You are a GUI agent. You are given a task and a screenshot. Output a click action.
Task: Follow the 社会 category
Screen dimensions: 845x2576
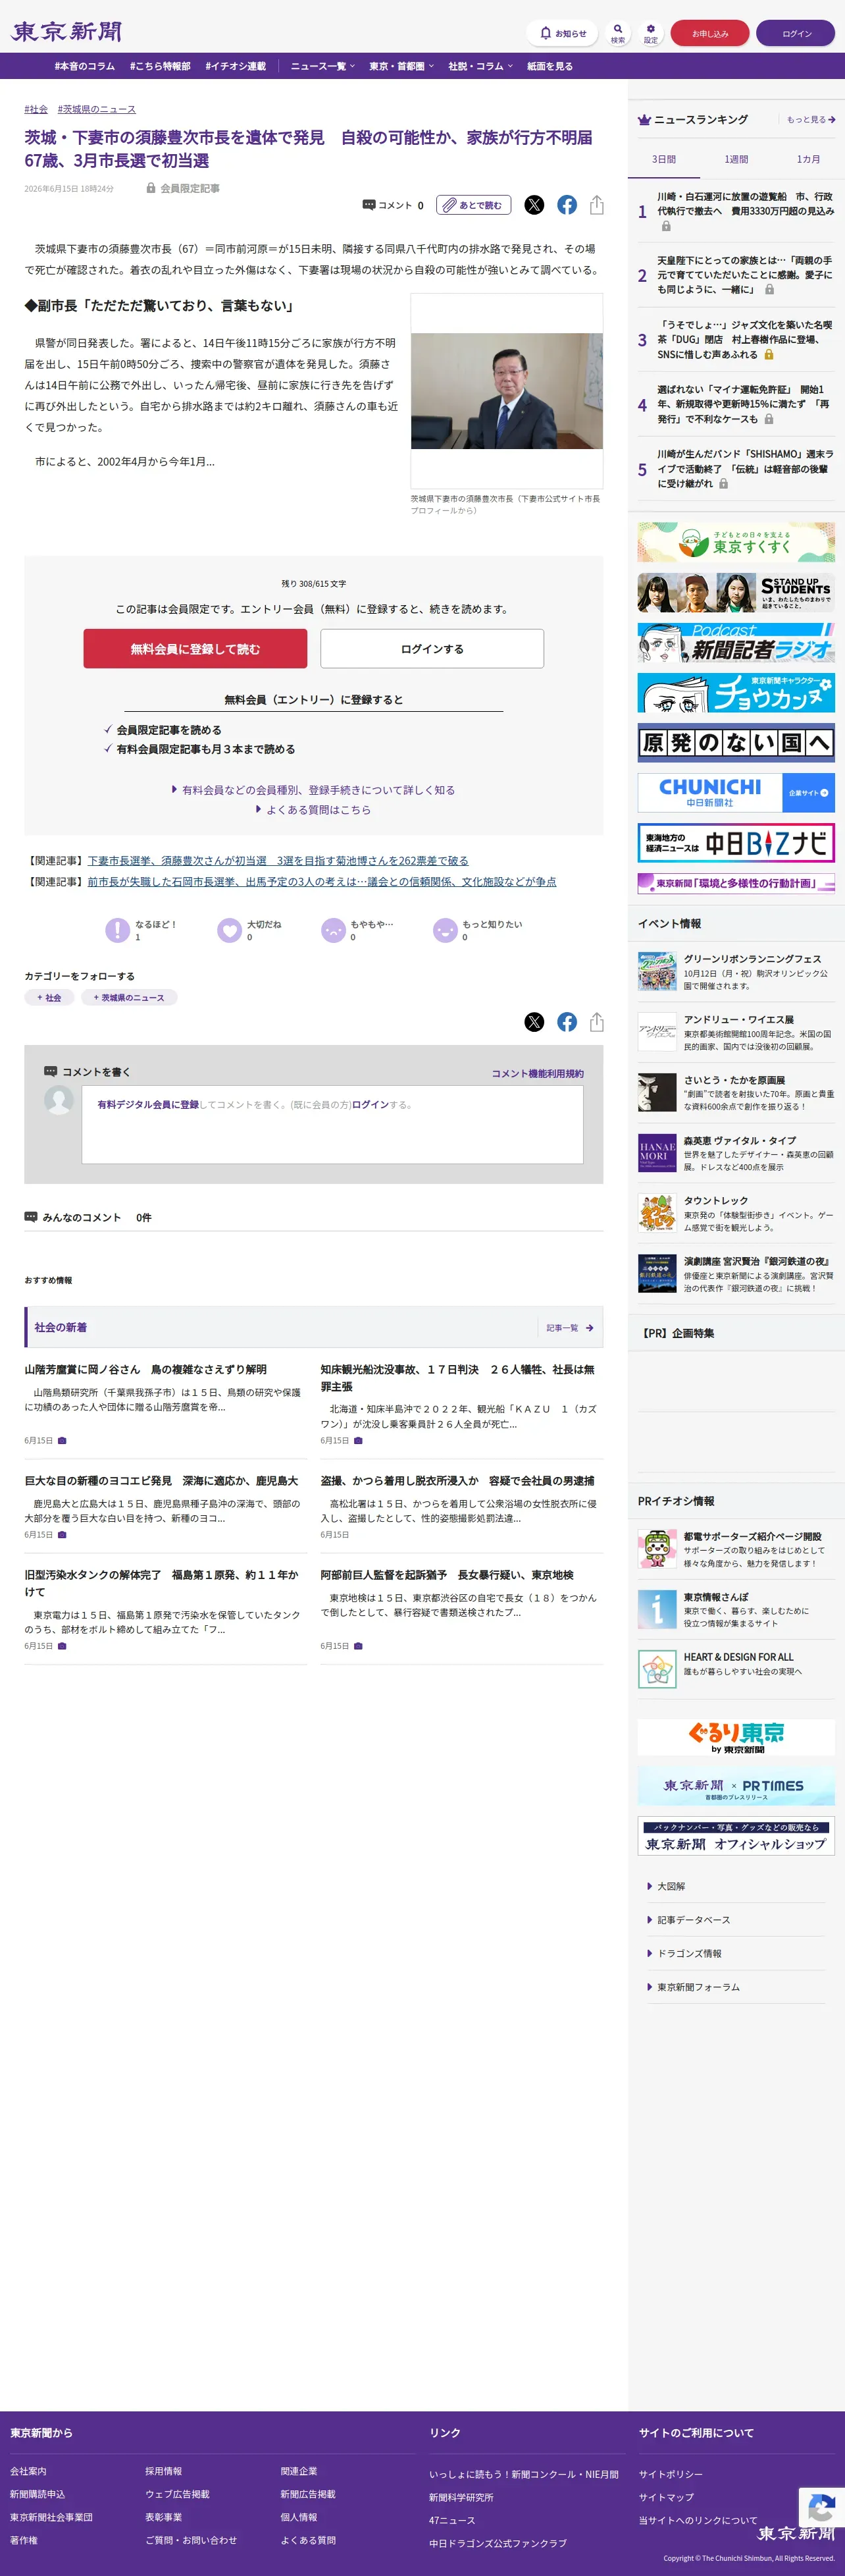[x=49, y=998]
